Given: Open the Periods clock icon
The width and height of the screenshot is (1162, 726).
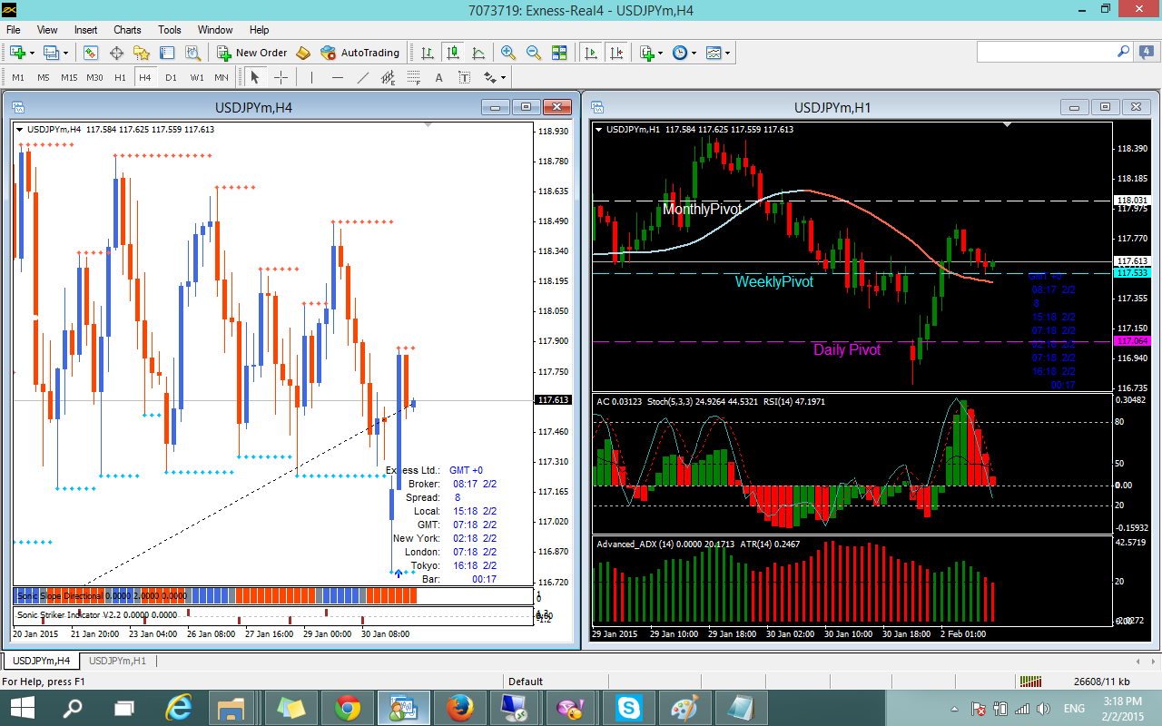Looking at the screenshot, I should pyautogui.click(x=681, y=53).
